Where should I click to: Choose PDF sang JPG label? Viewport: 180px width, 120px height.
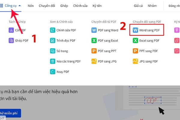(107, 61)
